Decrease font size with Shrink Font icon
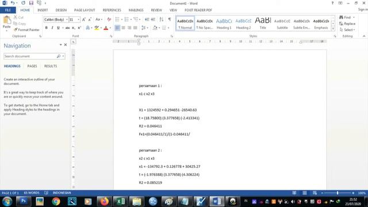Image resolution: width=368 pixels, height=207 pixels. (90, 20)
